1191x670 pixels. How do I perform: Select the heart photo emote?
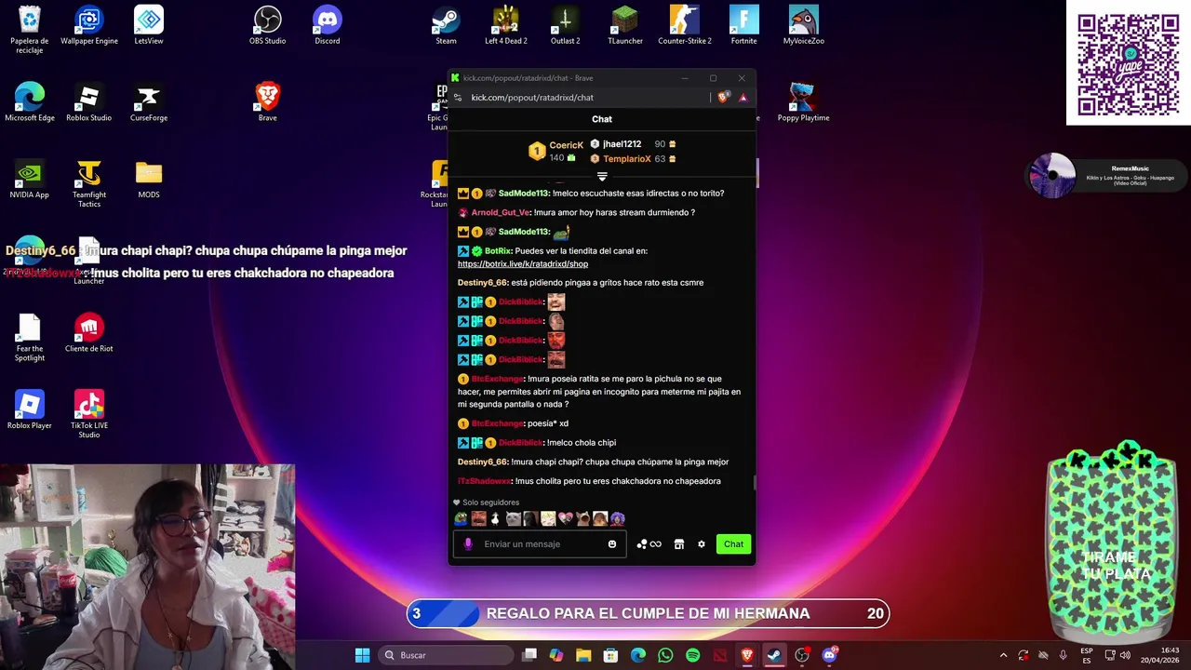tap(566, 519)
